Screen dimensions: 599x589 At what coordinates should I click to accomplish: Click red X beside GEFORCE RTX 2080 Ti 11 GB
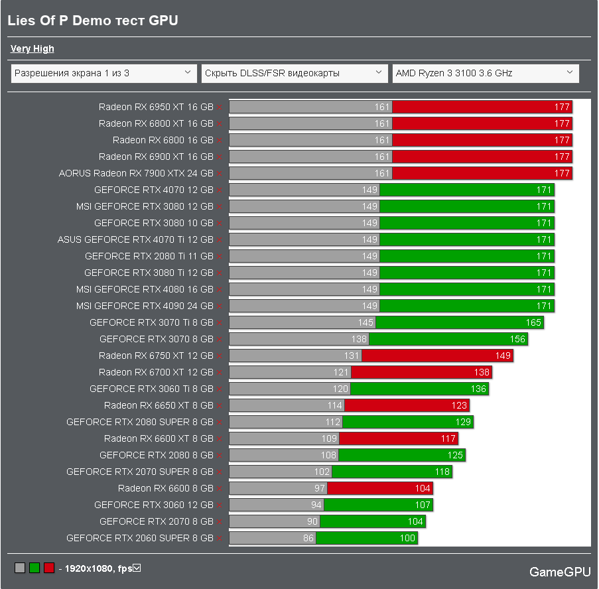click(x=220, y=257)
